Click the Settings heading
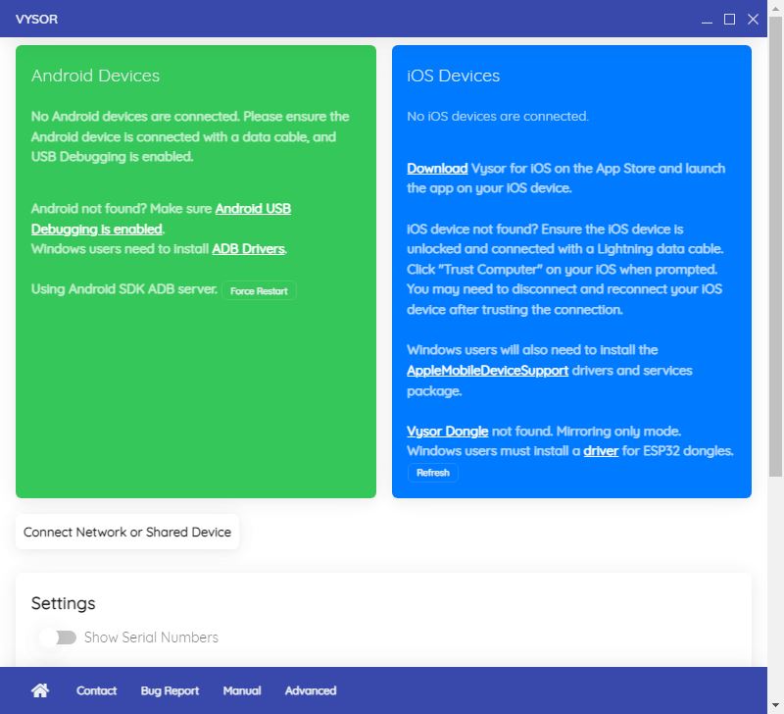The width and height of the screenshot is (784, 714). (63, 603)
